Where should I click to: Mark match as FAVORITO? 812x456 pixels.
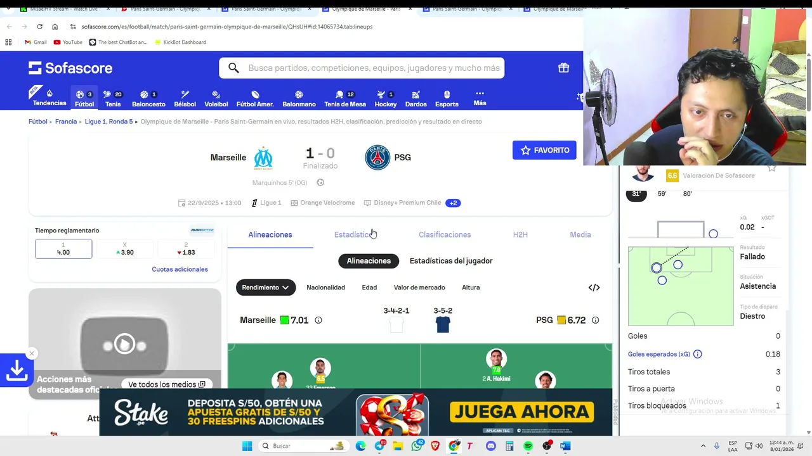544,150
